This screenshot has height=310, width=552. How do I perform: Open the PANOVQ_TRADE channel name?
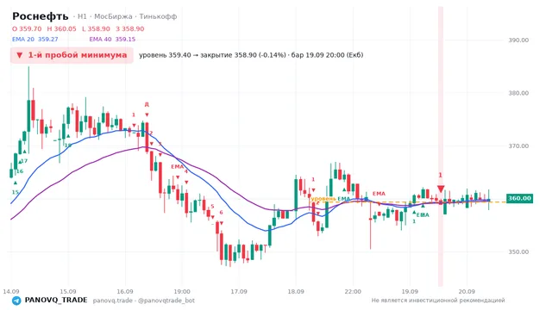pyautogui.click(x=56, y=301)
